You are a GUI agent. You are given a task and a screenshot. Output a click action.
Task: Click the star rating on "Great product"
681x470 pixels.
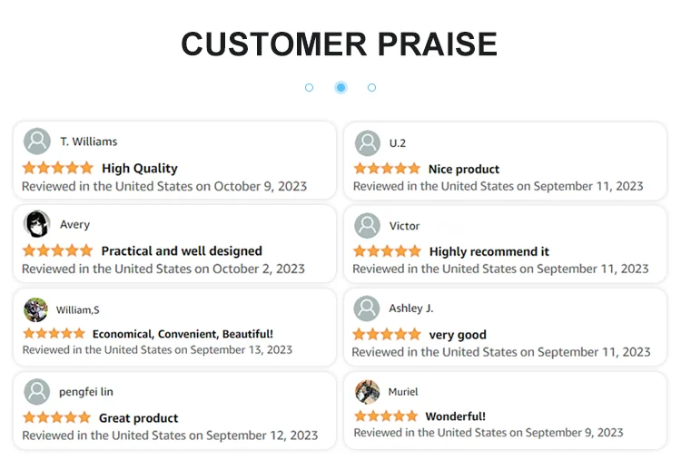click(57, 417)
